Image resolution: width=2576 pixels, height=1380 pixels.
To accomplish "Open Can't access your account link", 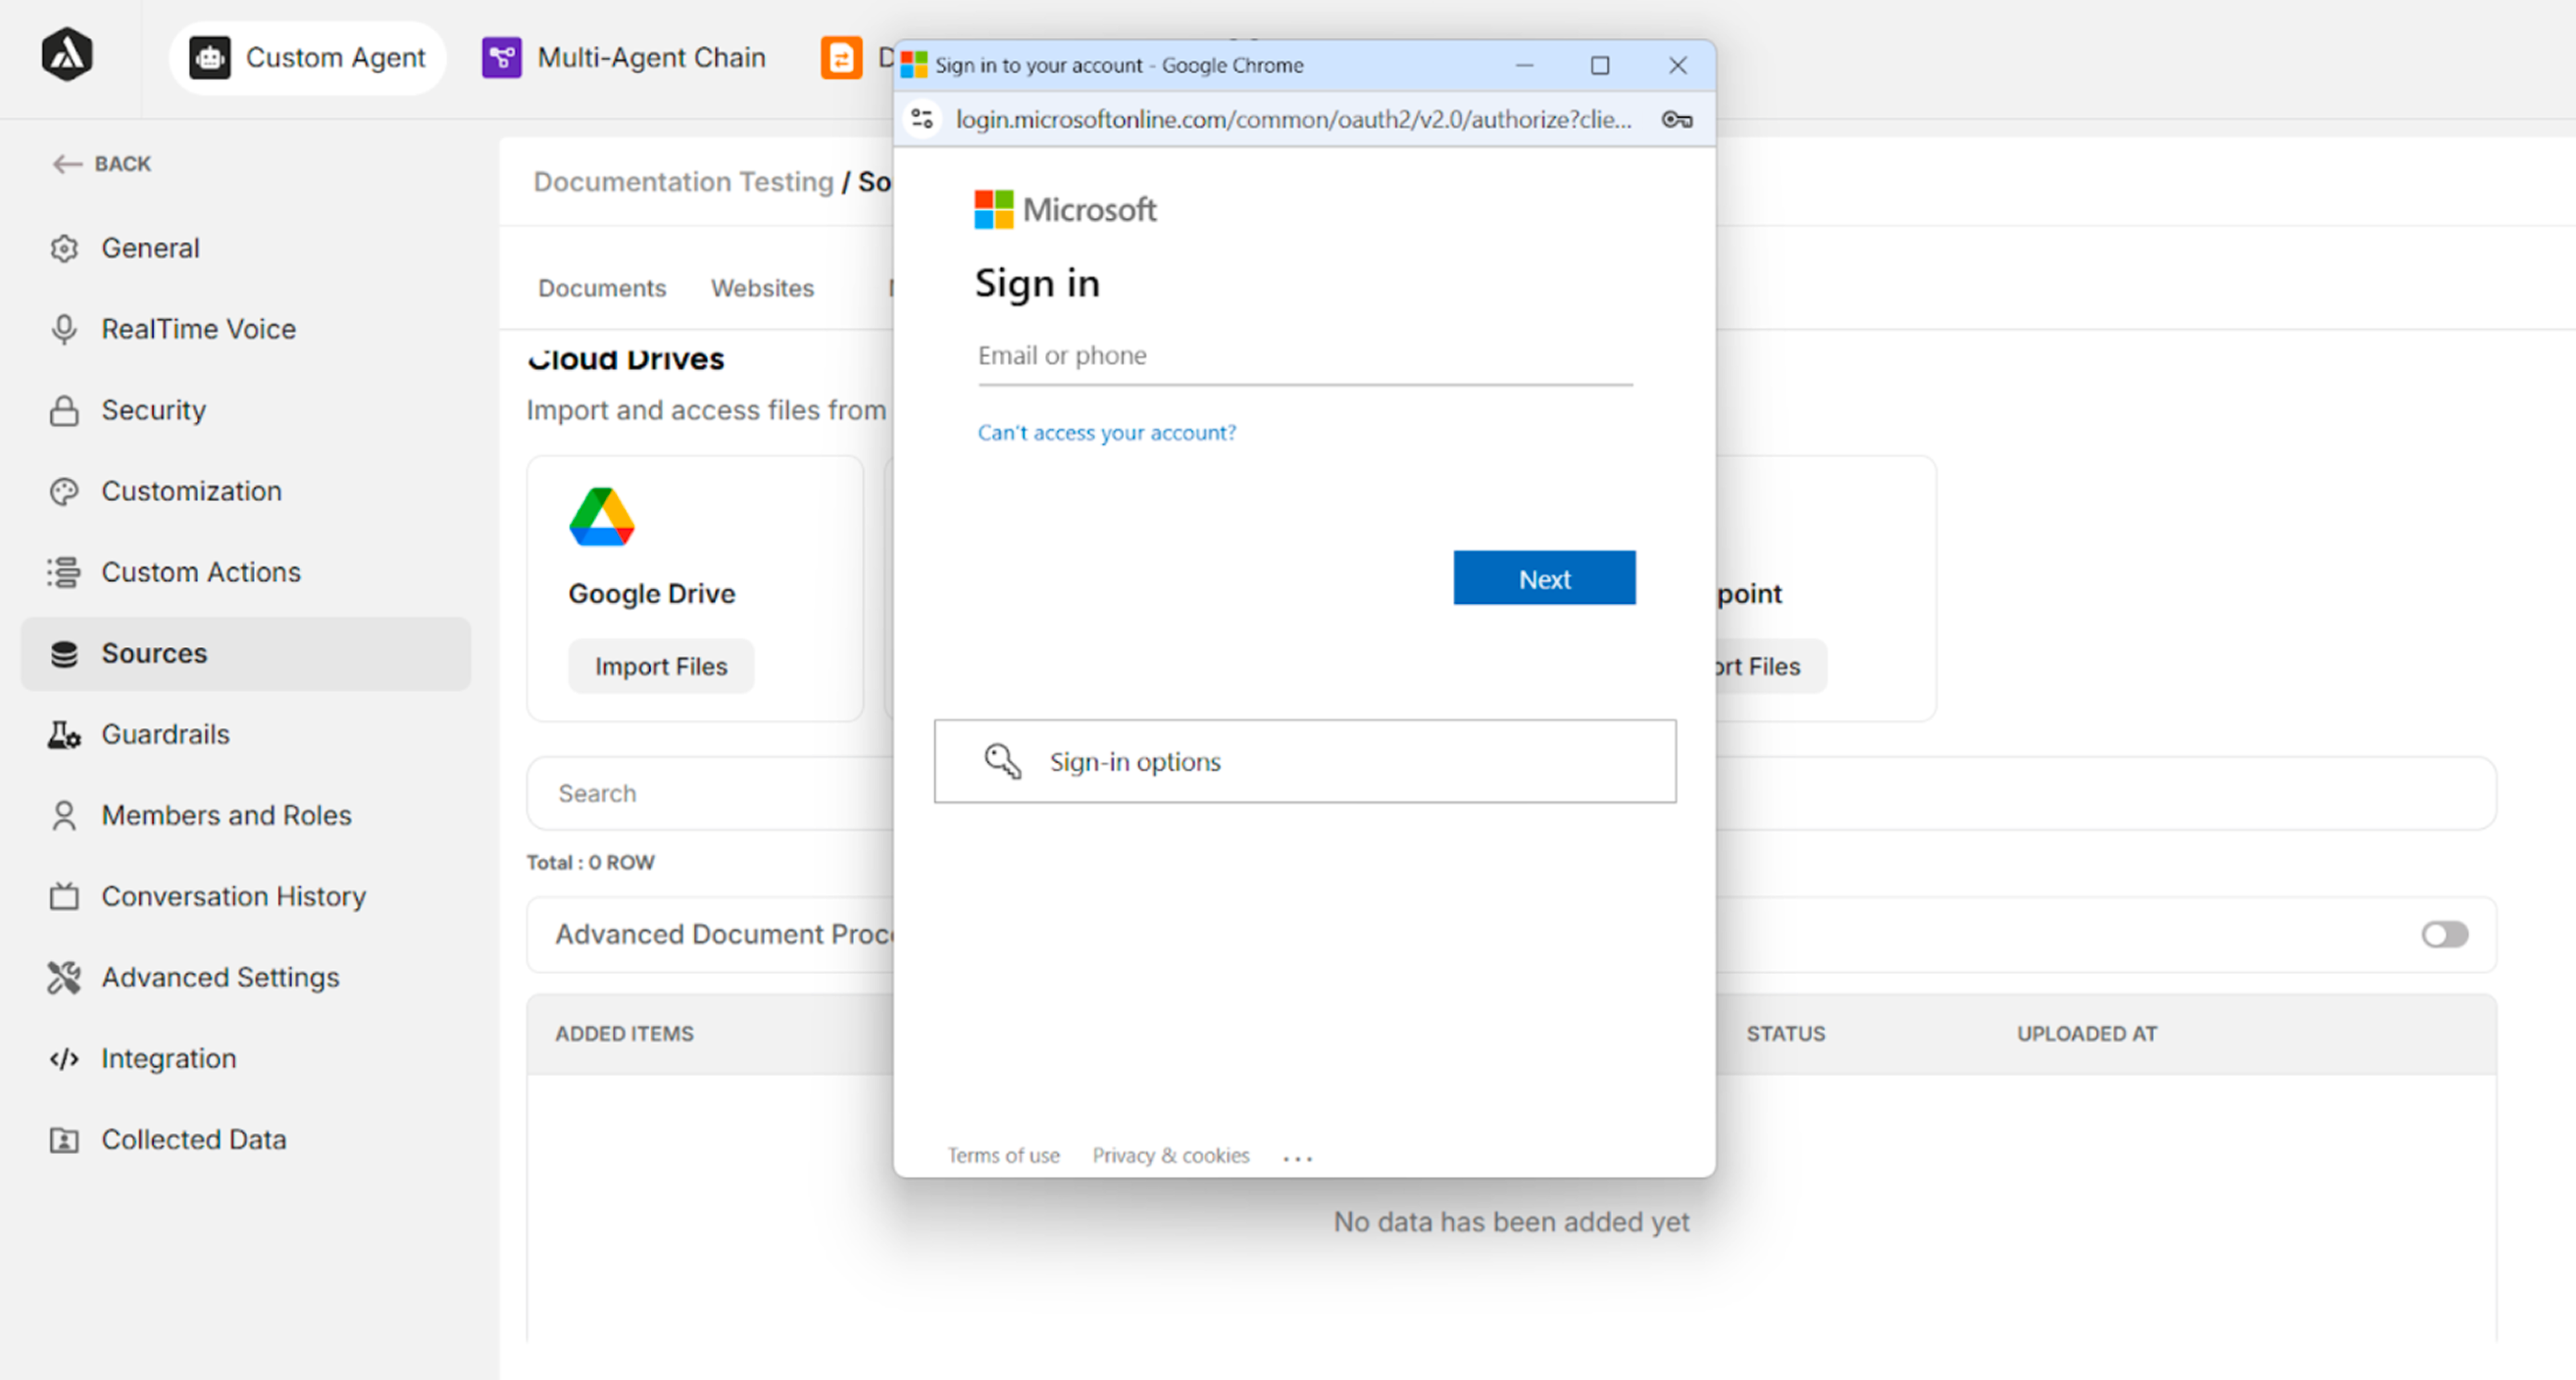I will tap(1106, 432).
